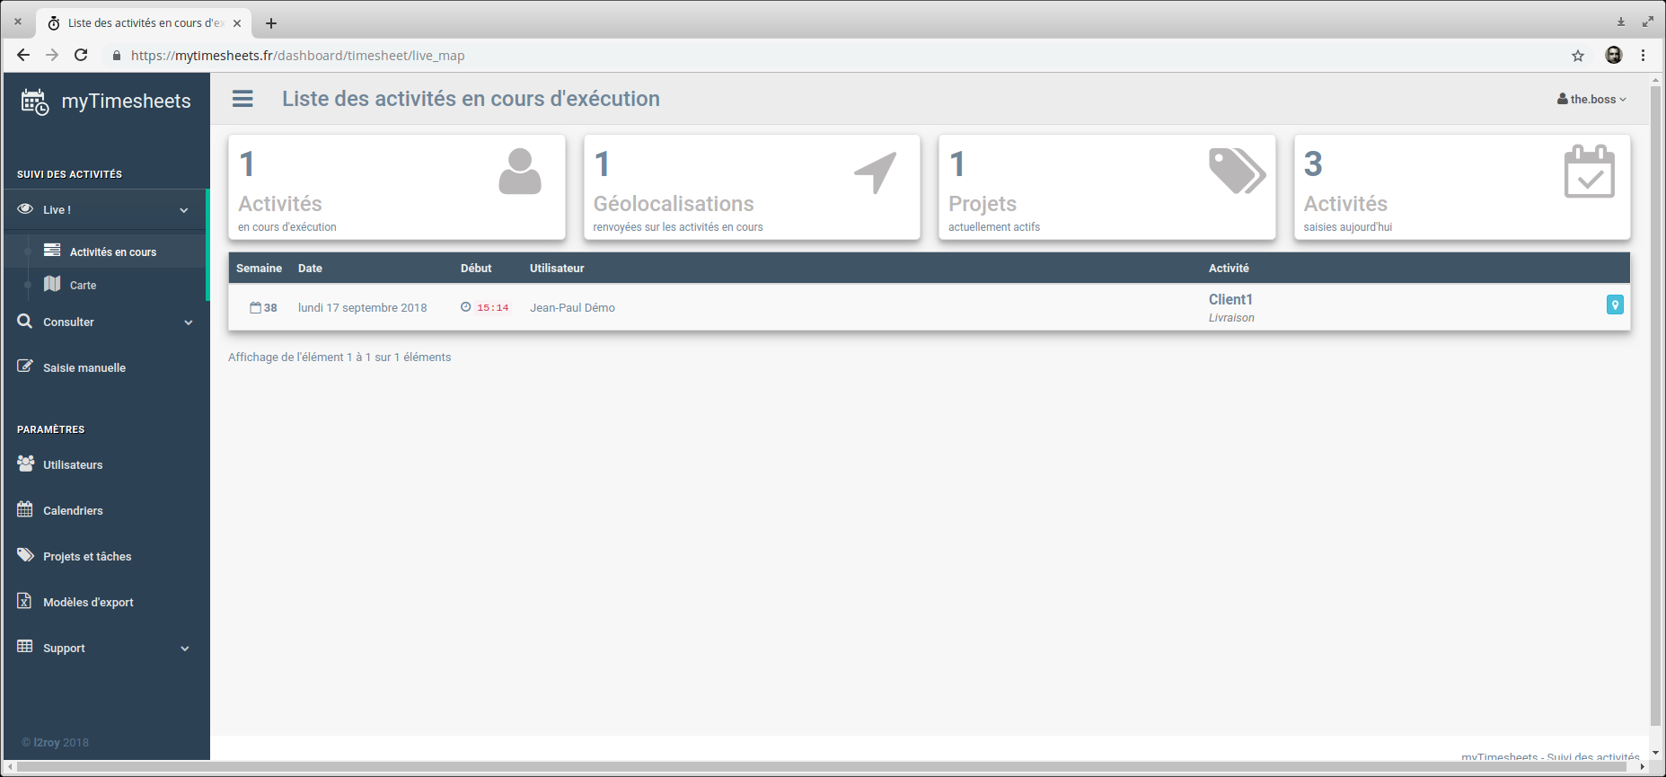Open the the.boss user dropdown
The height and width of the screenshot is (777, 1666).
point(1591,100)
